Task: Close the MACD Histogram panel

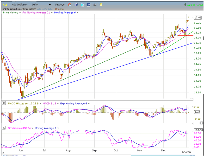Action: pos(4,103)
